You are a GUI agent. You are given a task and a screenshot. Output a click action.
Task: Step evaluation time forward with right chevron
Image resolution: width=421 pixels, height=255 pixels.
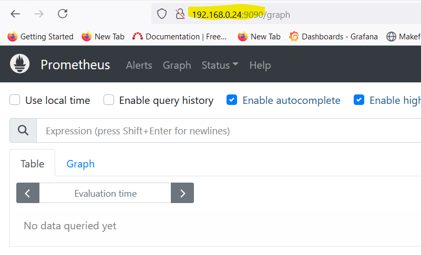coord(182,193)
